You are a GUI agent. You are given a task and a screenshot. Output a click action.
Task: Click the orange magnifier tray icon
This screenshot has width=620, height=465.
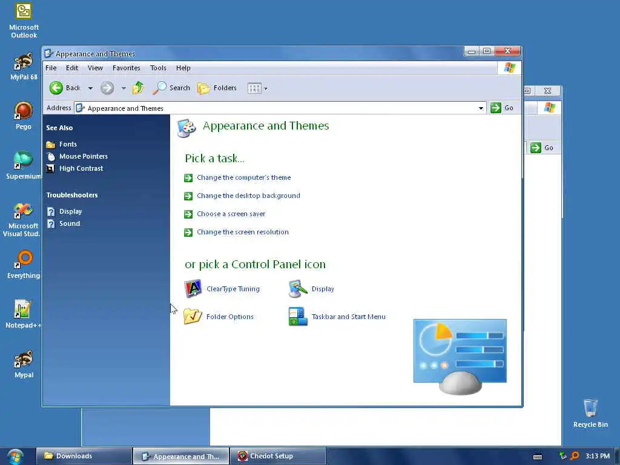[x=575, y=456]
